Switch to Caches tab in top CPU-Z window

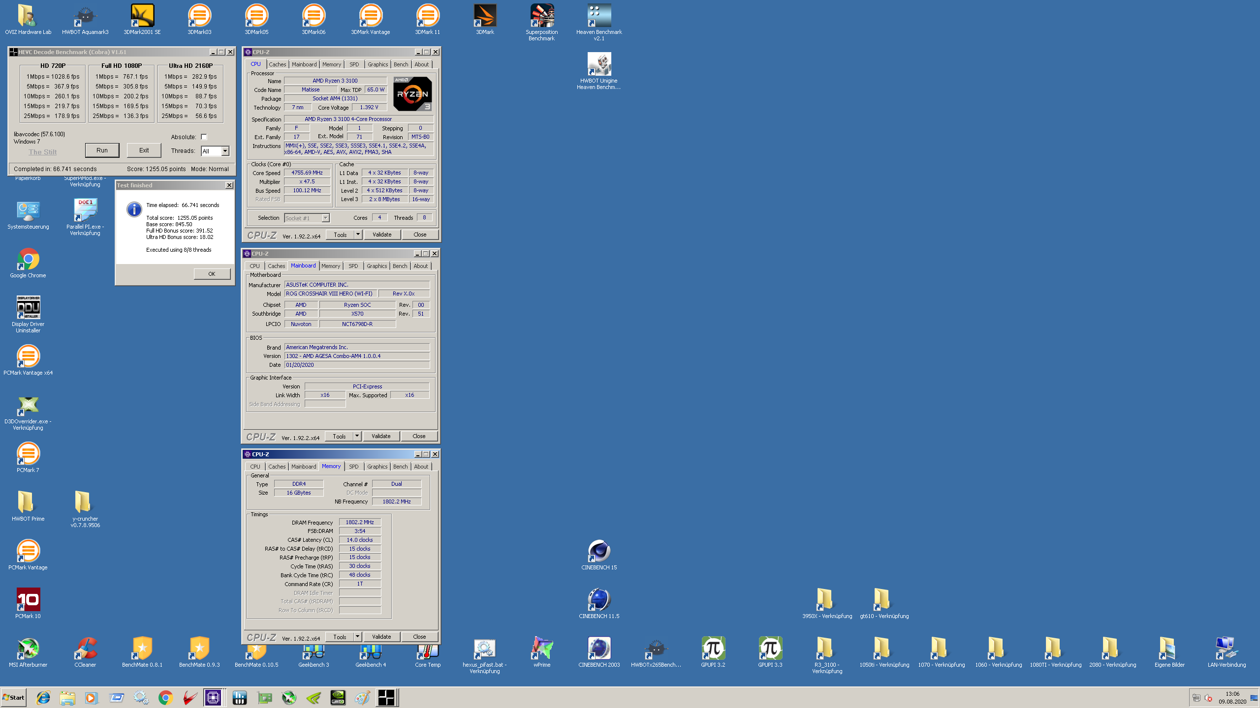click(x=278, y=64)
